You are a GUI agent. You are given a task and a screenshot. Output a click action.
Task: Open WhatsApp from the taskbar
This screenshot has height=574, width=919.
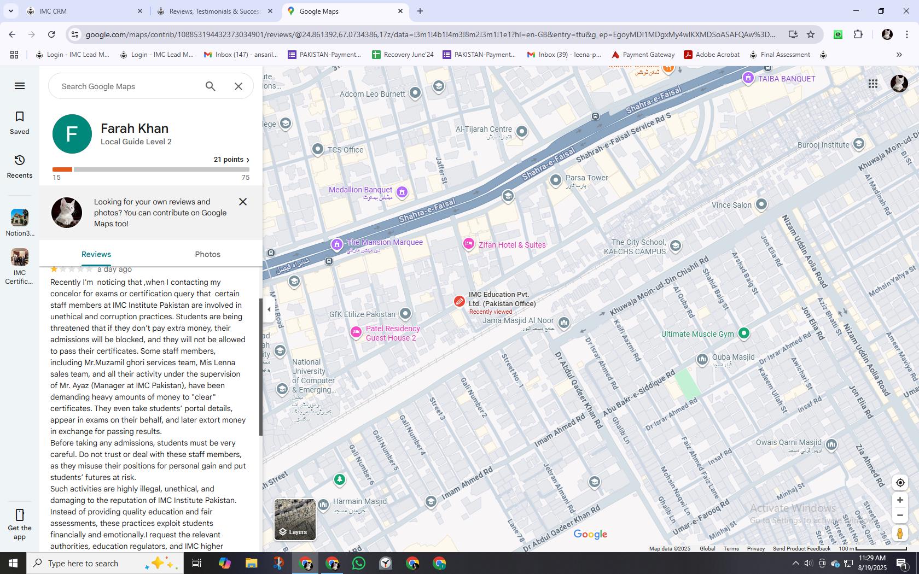click(x=359, y=563)
